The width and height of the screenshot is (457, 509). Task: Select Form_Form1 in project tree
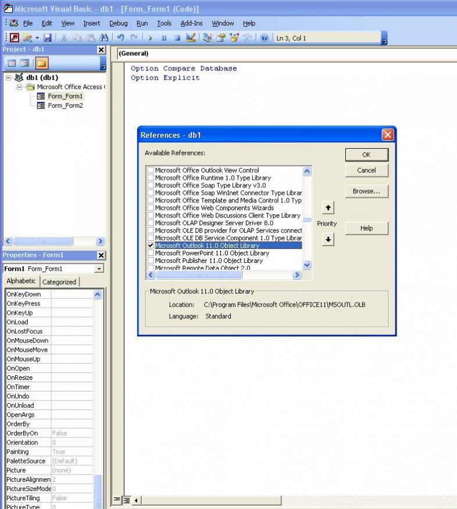click(x=65, y=96)
